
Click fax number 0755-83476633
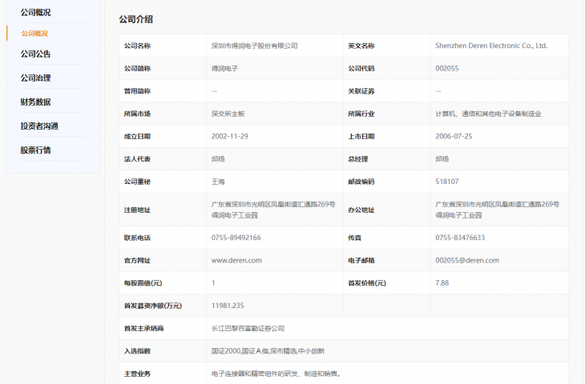click(x=460, y=238)
